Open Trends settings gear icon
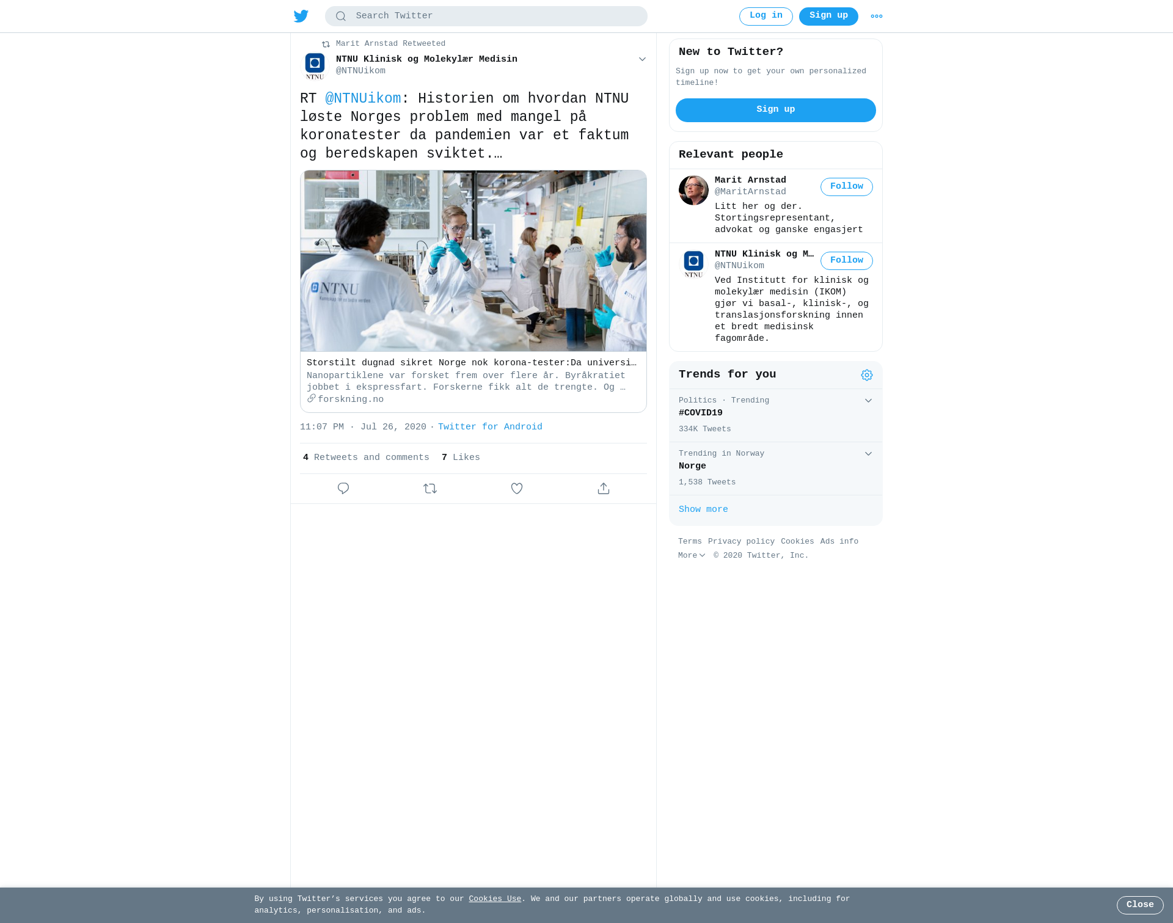Screen dimensions: 1173x923 [x=867, y=375]
